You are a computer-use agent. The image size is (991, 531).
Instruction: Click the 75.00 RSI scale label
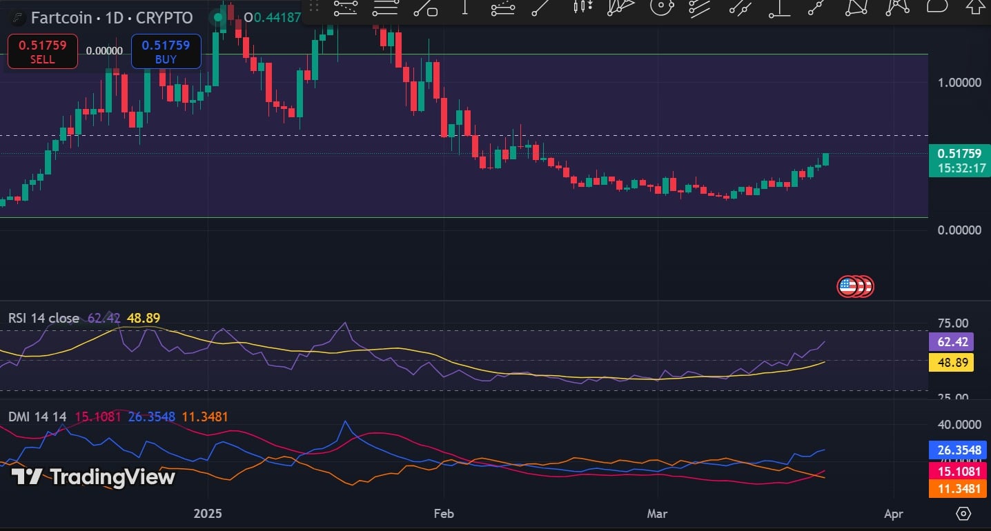coord(953,323)
